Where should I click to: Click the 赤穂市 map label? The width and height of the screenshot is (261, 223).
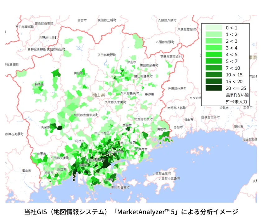tap(178, 127)
